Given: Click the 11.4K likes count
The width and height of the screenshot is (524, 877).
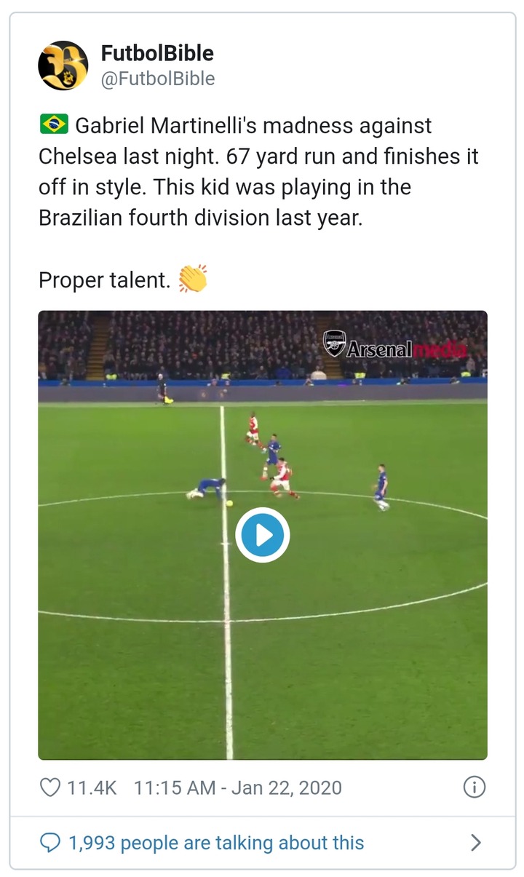Looking at the screenshot, I should [x=92, y=787].
